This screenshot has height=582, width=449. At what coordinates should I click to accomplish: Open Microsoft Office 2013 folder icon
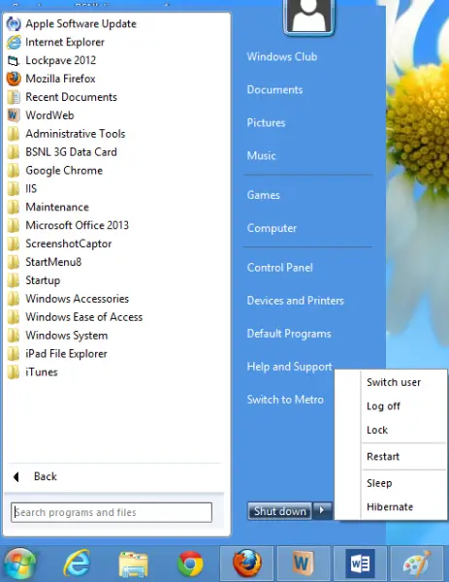click(x=14, y=225)
